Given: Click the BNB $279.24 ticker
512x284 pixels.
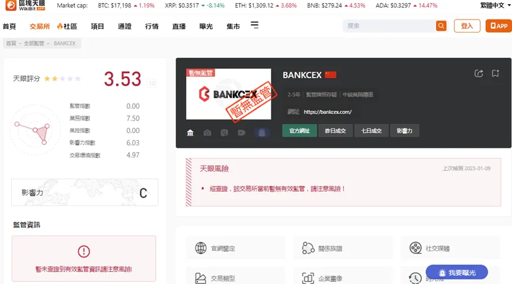Looking at the screenshot, I should [x=336, y=5].
